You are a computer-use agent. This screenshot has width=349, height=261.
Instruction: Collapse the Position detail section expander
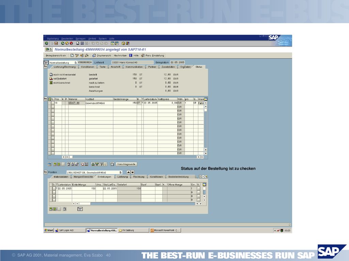tap(45, 172)
